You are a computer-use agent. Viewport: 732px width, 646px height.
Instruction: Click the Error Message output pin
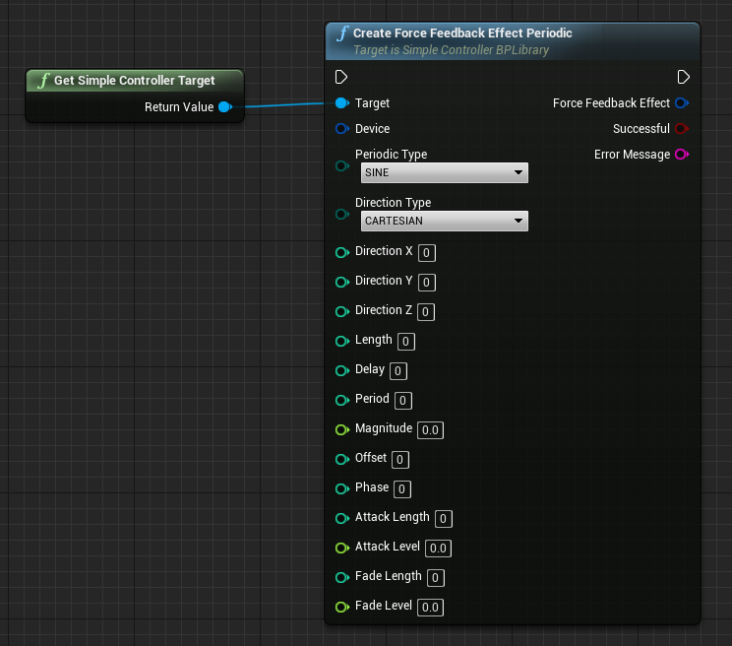click(x=682, y=155)
